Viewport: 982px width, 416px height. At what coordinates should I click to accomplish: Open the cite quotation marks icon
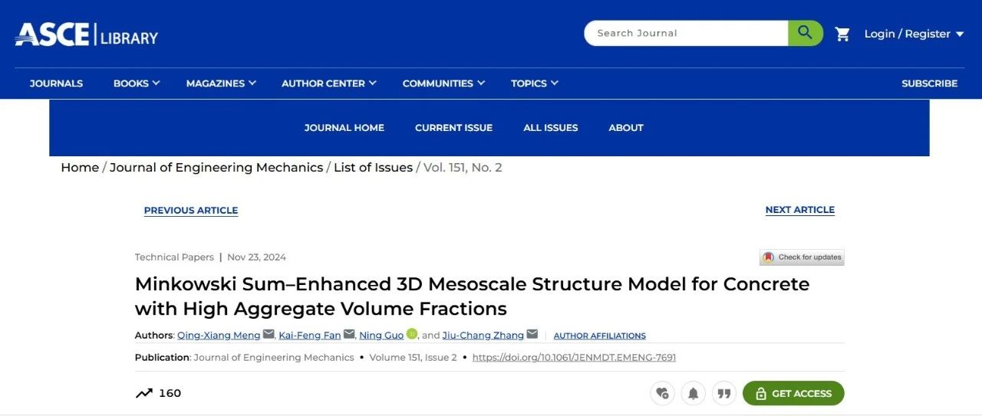(723, 393)
